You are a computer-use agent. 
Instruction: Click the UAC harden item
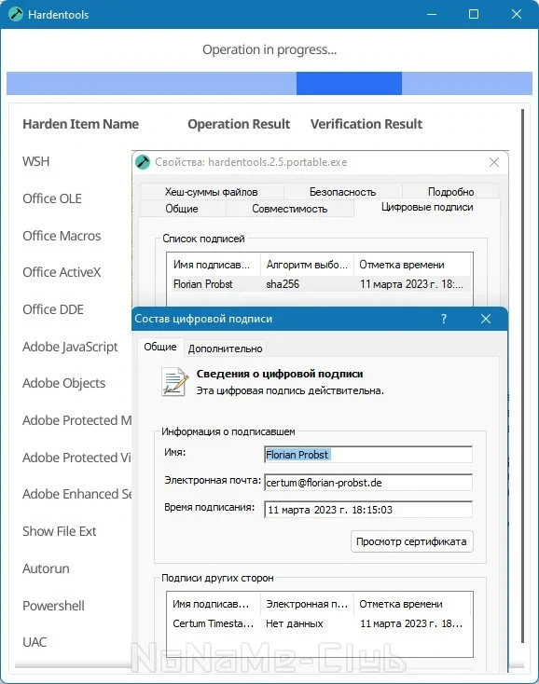click(x=35, y=642)
